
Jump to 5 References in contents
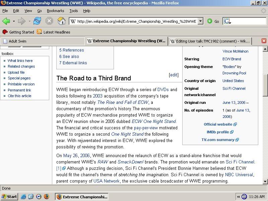click(72, 50)
